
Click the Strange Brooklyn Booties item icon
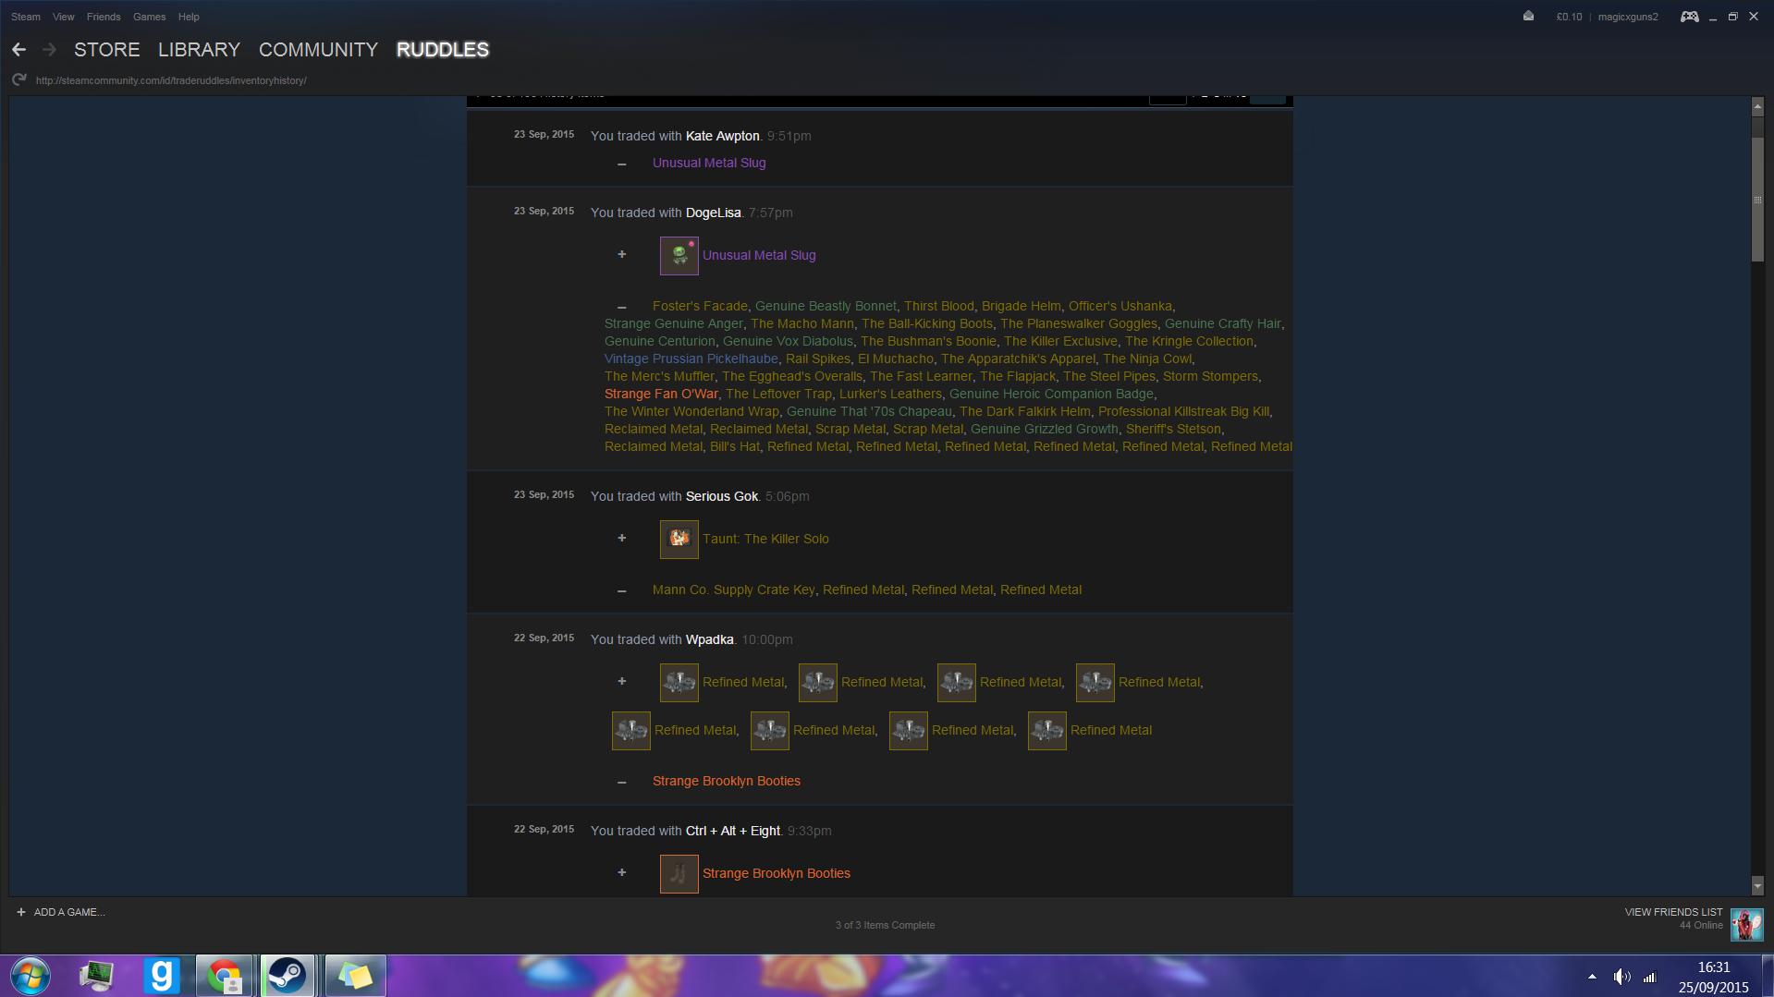coord(679,874)
